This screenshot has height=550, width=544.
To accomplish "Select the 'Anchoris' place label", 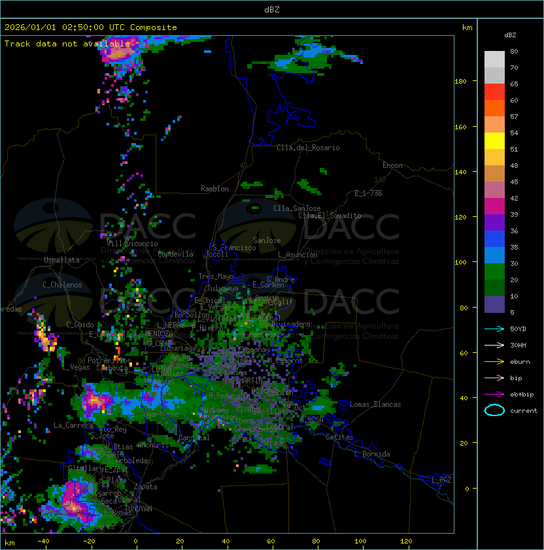I will click(x=153, y=445).
